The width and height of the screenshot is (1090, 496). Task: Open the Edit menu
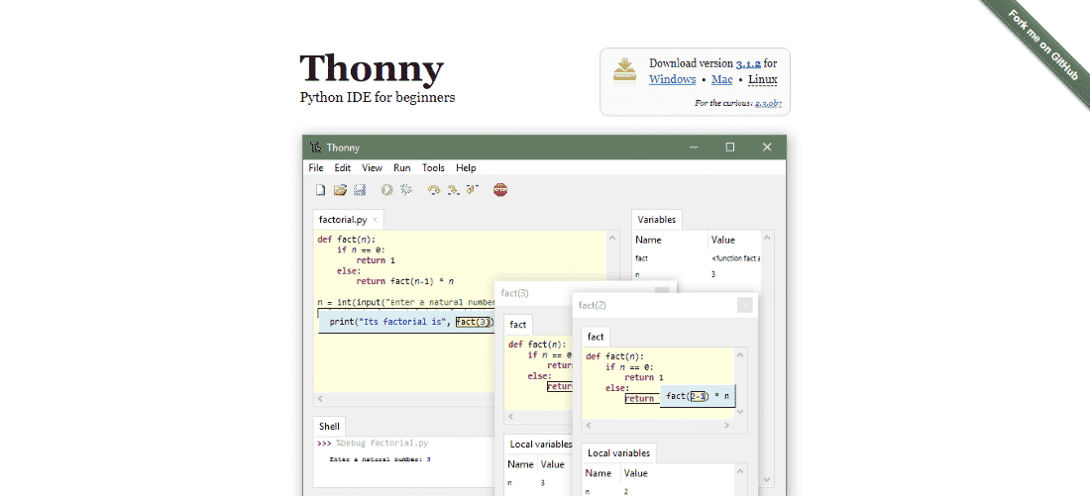342,167
